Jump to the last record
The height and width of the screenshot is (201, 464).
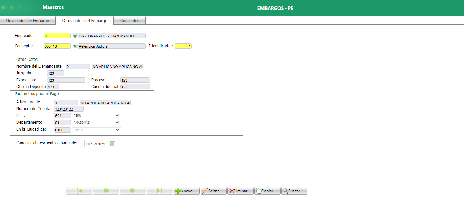(x=160, y=191)
